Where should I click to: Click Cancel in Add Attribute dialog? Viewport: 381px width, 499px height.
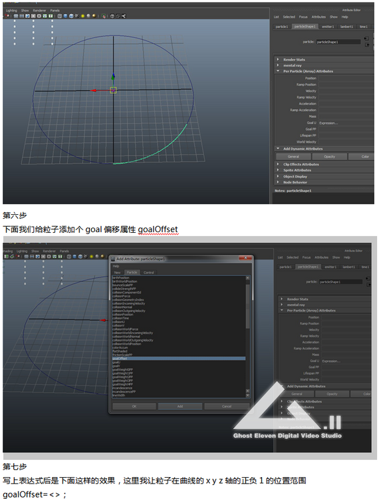[x=227, y=407]
